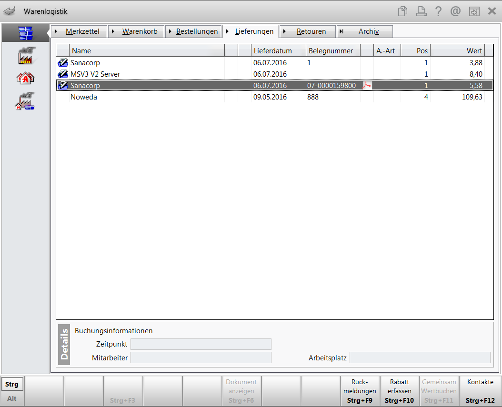Select the Lieferungen tab
Viewport: 502px width, 407px height.
(x=251, y=31)
